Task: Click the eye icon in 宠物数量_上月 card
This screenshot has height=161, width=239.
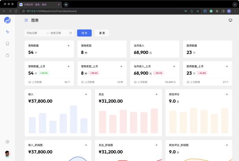Action: pyautogui.click(x=30, y=82)
